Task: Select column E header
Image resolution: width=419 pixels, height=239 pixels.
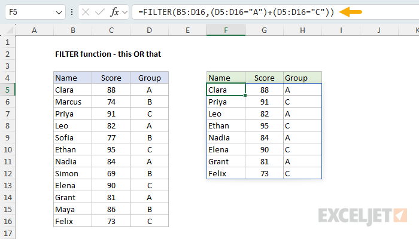Action: pyautogui.click(x=187, y=30)
